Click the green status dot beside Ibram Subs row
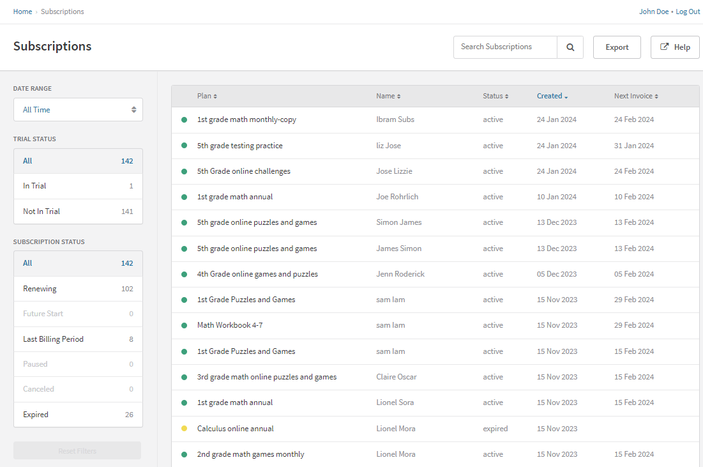703x467 pixels. tap(184, 119)
